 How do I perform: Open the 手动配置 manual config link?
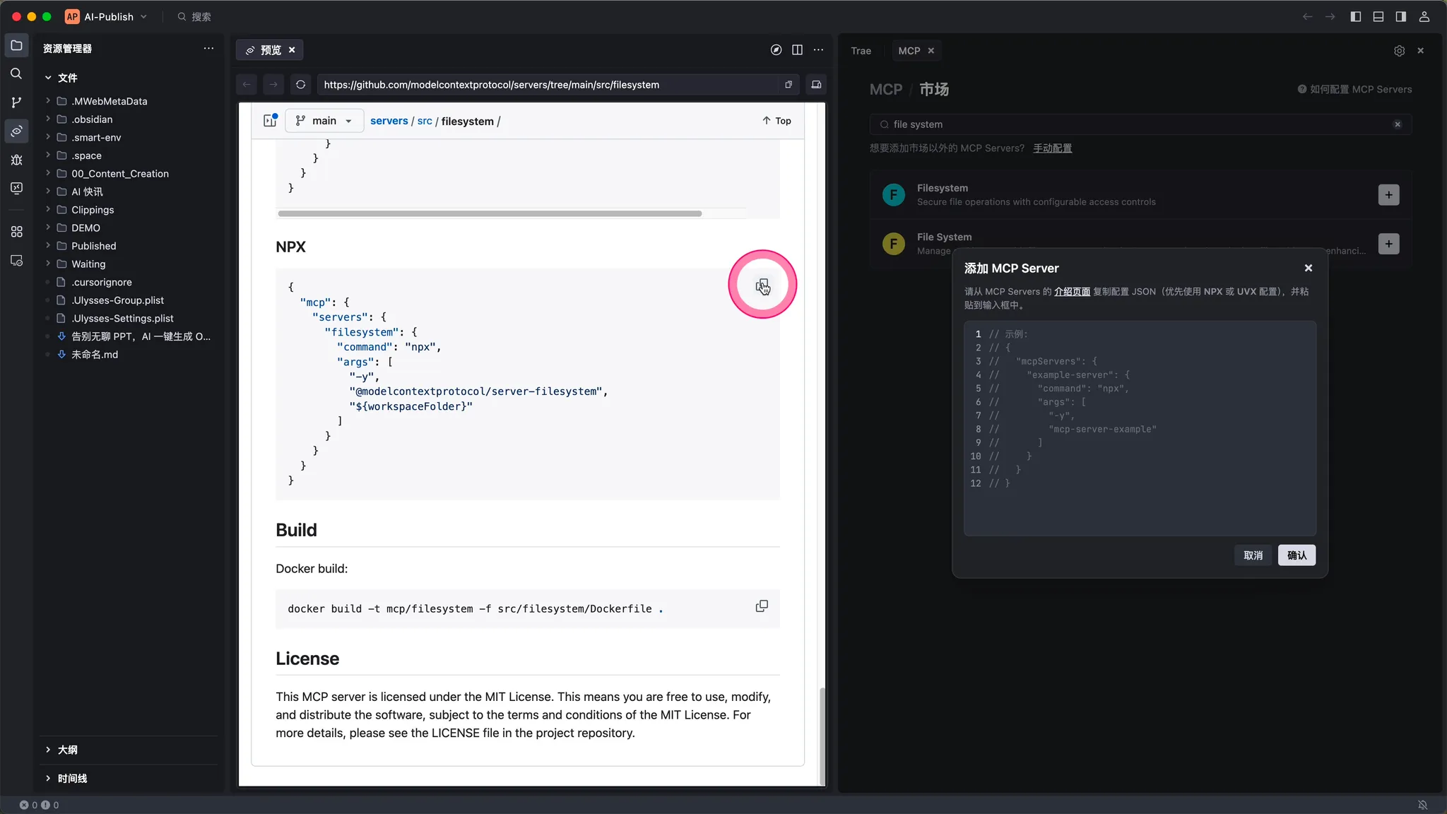tap(1052, 148)
